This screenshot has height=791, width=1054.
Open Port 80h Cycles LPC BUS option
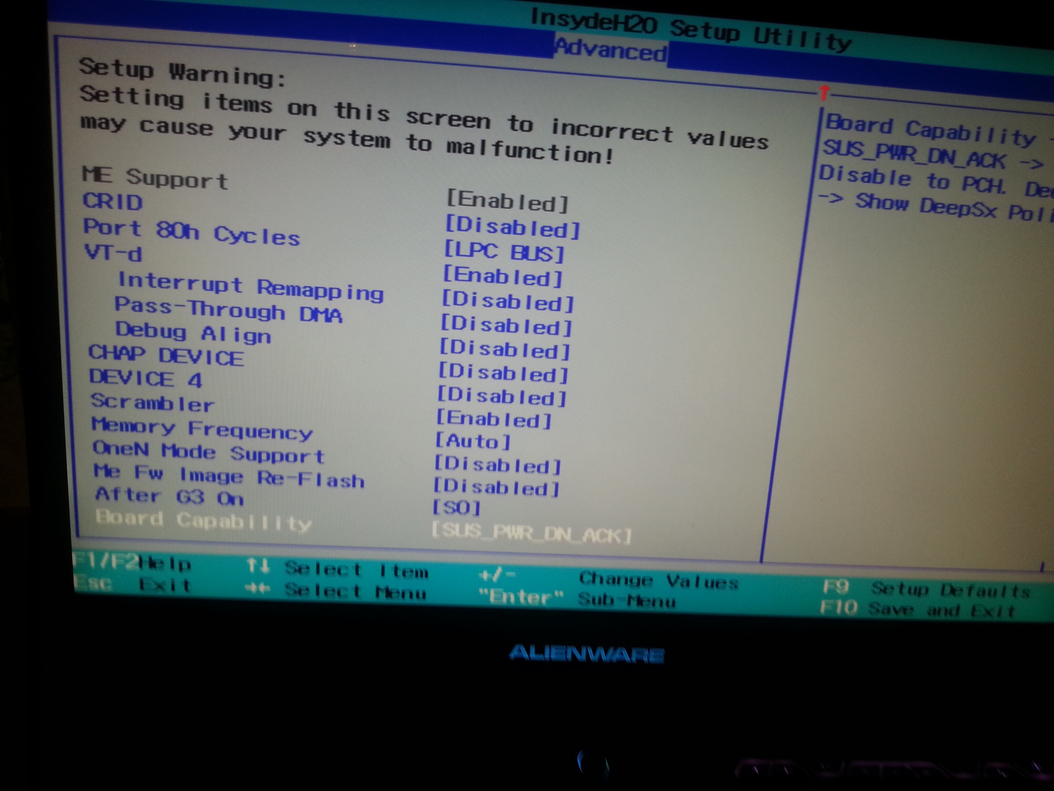click(504, 251)
